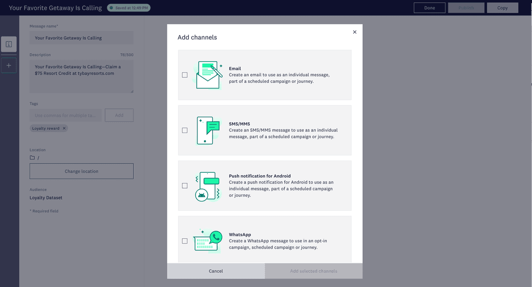Check the SMS/MMS channel checkbox
The image size is (532, 287).
click(185, 130)
